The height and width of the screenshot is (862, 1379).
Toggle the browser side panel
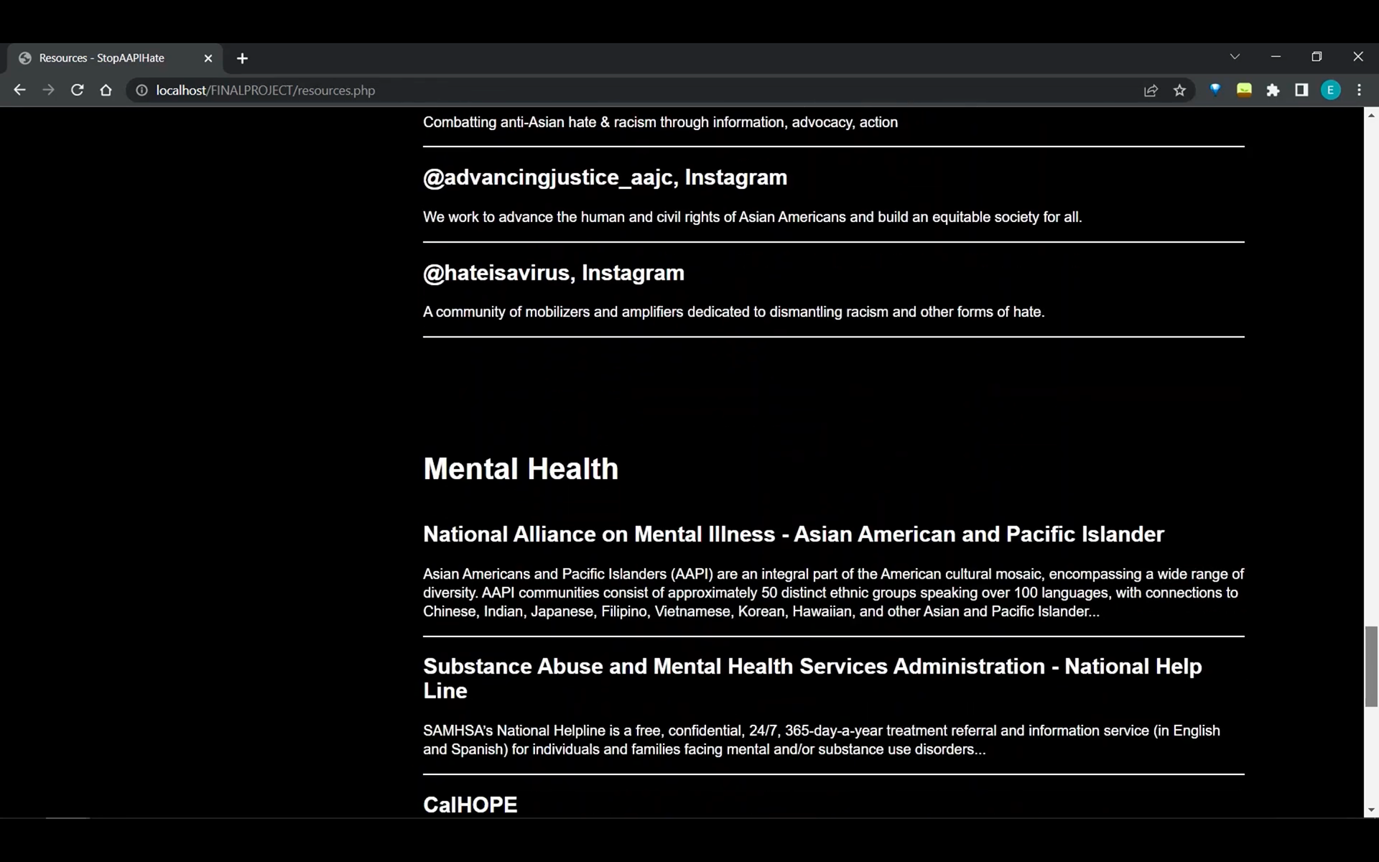click(1301, 90)
